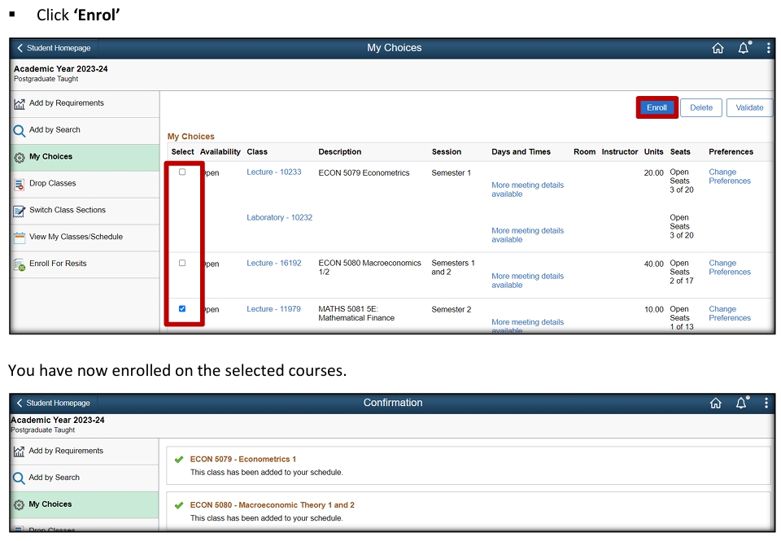
Task: Click the 'Days and Times' column header
Action: click(x=521, y=152)
